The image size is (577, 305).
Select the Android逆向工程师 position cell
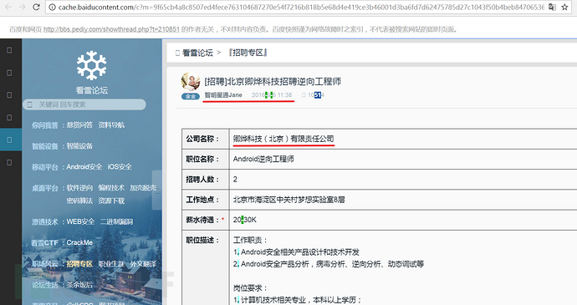[x=263, y=159]
